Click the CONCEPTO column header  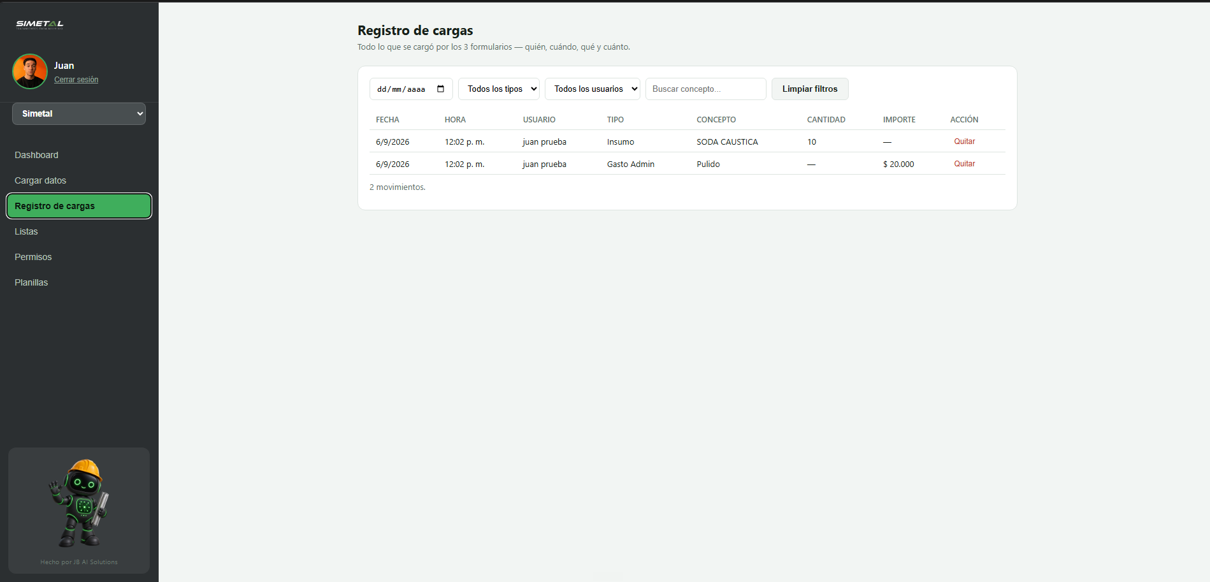(716, 119)
